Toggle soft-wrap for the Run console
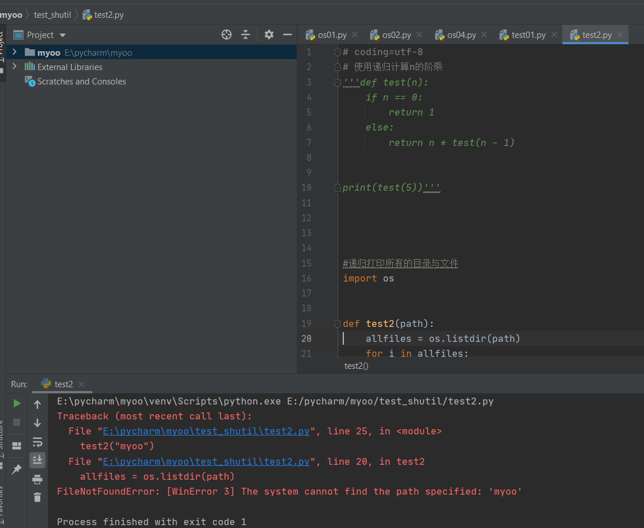 [x=37, y=442]
